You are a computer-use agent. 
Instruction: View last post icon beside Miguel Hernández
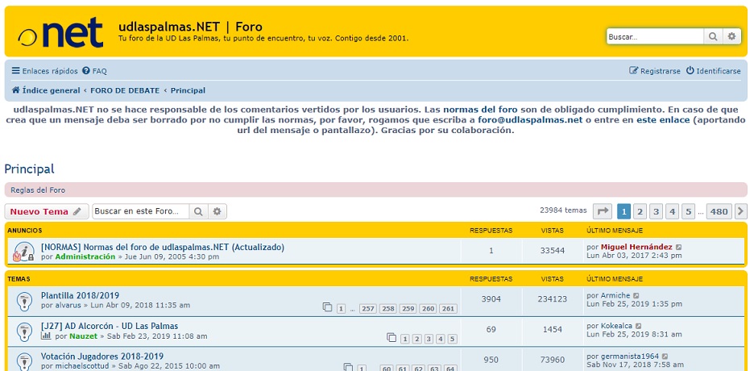point(678,248)
